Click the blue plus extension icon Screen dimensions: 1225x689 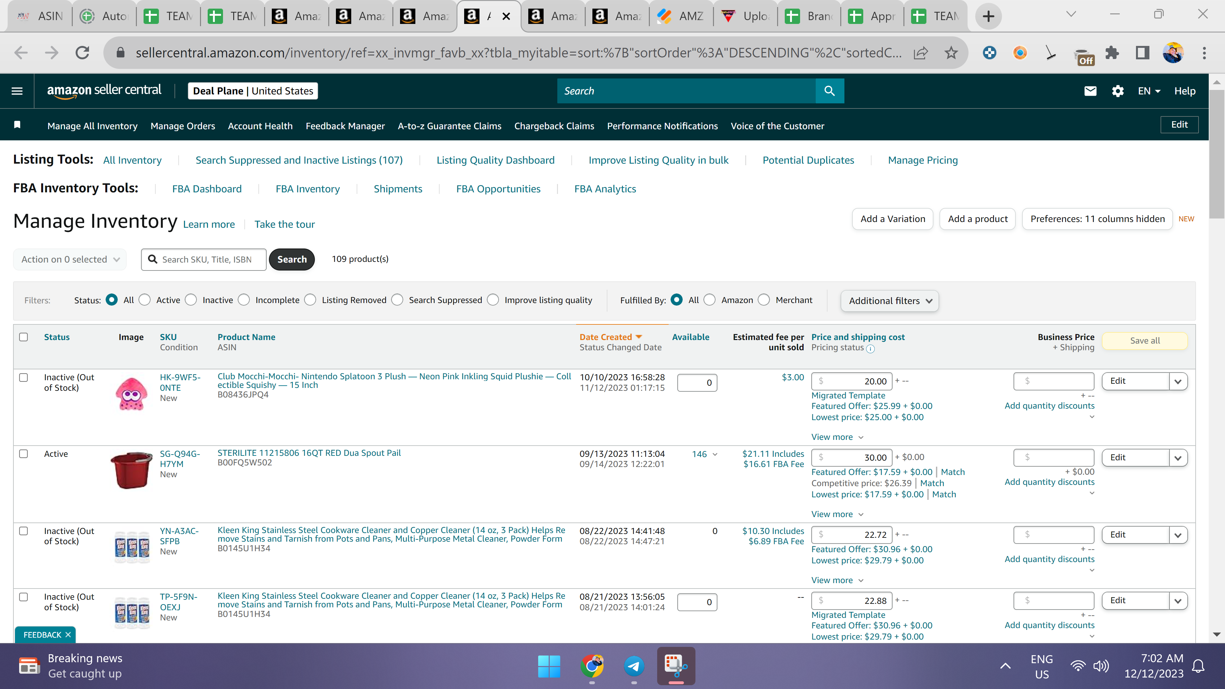(990, 53)
